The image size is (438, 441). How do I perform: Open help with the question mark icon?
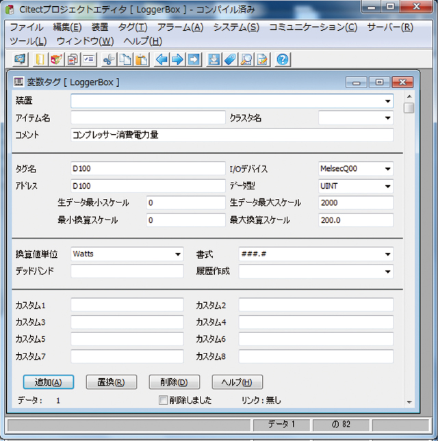[283, 59]
